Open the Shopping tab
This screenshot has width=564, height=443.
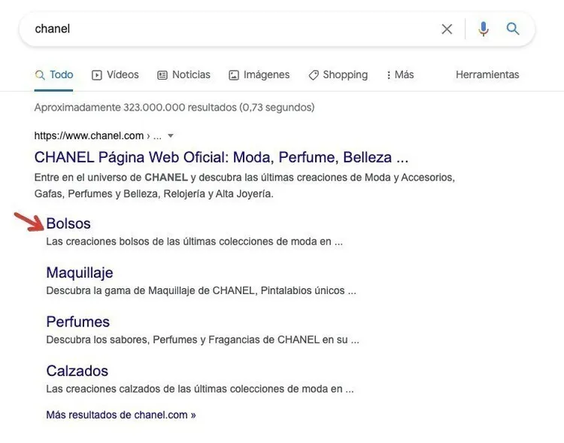pos(338,75)
